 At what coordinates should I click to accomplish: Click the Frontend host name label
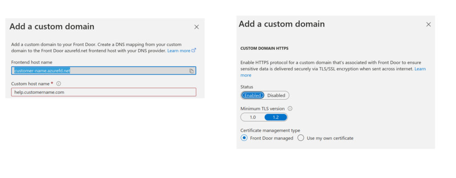pos(32,62)
